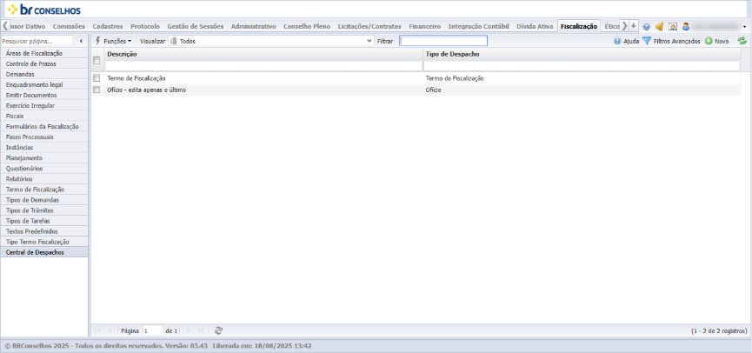
Task: Open Planejamento in sidebar
Action: click(x=44, y=157)
